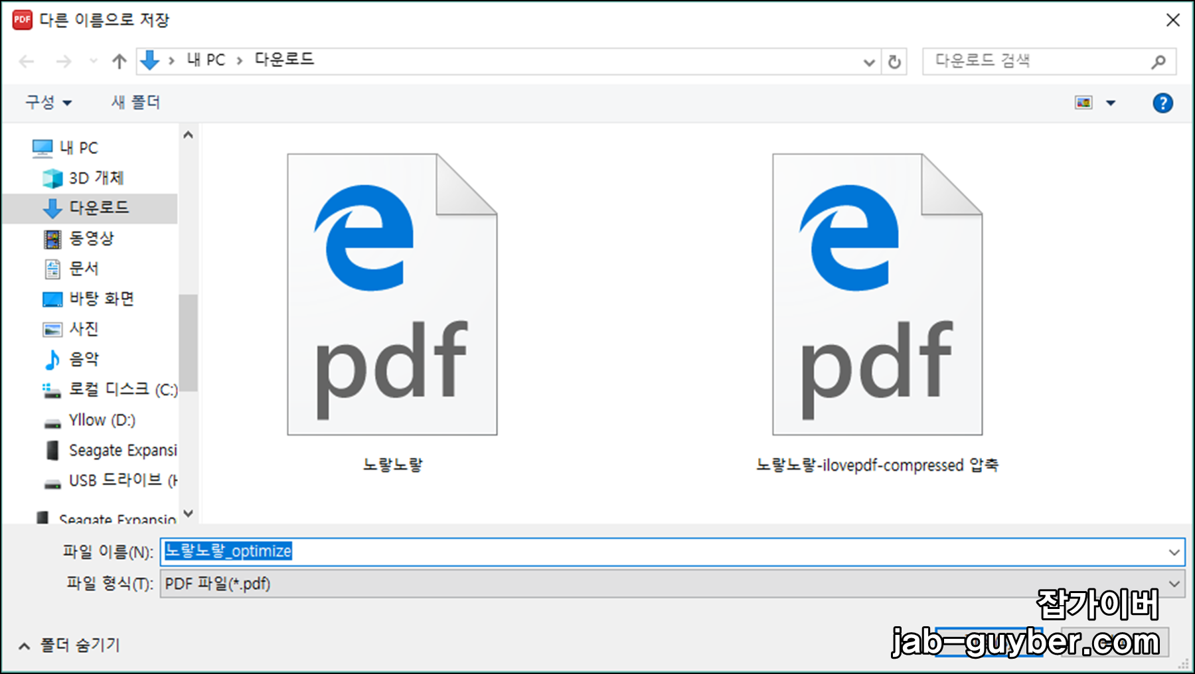Click the 로컬 디스크 drive icon
The image size is (1195, 674).
point(52,390)
